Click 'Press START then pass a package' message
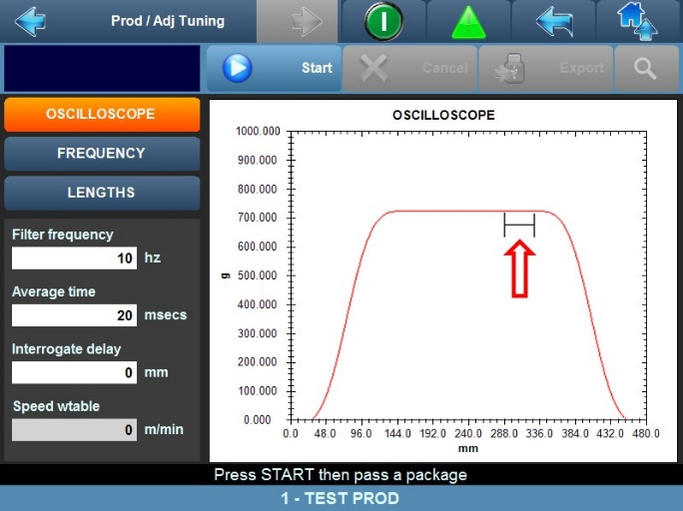This screenshot has width=683, height=511. pyautogui.click(x=341, y=474)
